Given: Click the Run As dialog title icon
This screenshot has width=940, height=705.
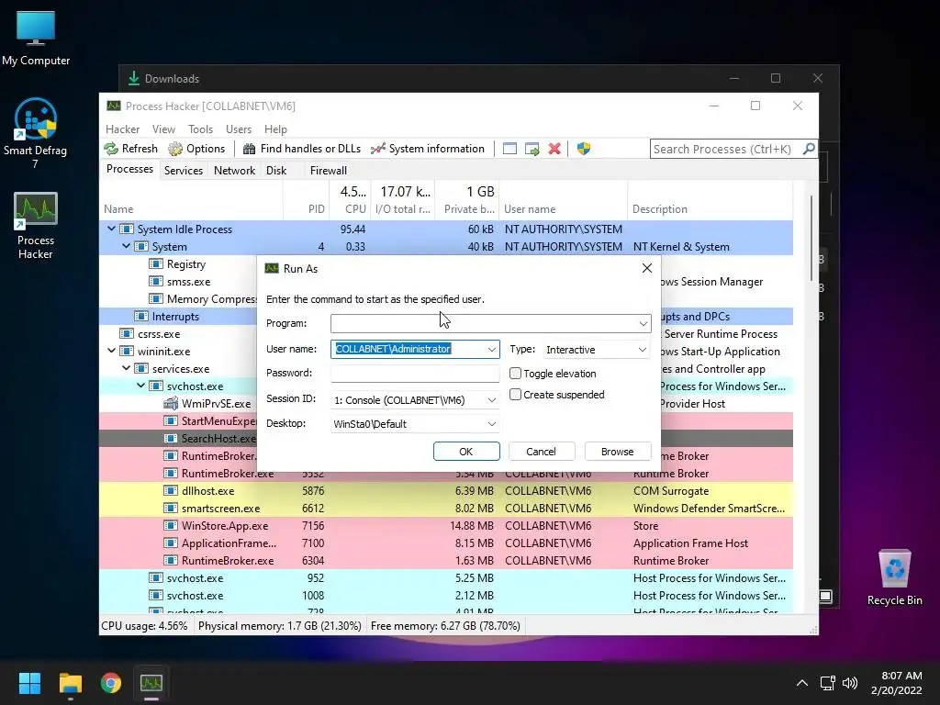Looking at the screenshot, I should (x=272, y=268).
